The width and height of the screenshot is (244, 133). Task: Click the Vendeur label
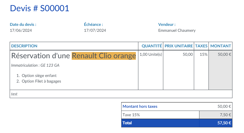click(167, 24)
